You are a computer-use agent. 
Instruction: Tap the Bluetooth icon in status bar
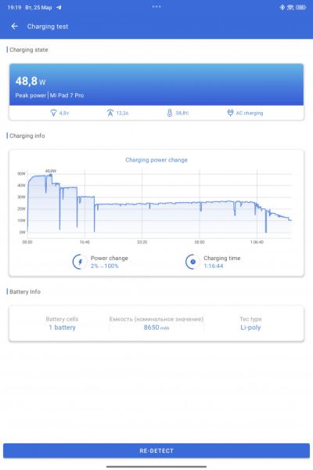point(282,8)
